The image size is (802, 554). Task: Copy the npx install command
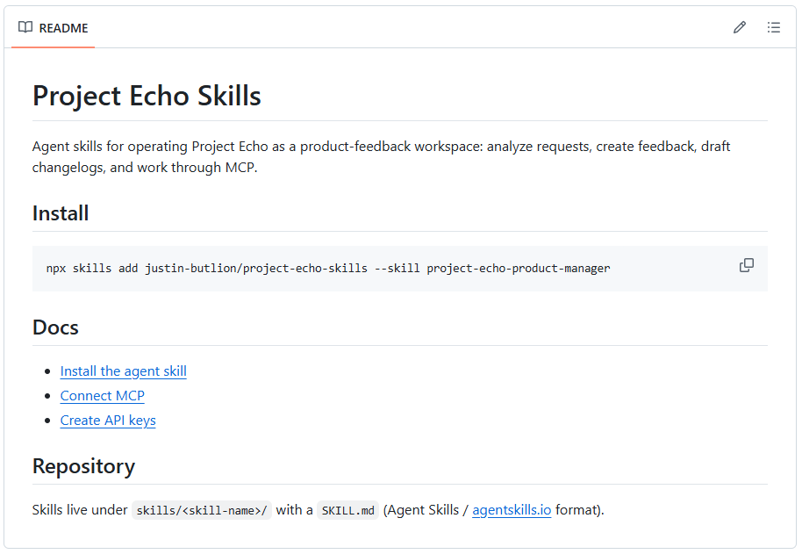coord(746,265)
